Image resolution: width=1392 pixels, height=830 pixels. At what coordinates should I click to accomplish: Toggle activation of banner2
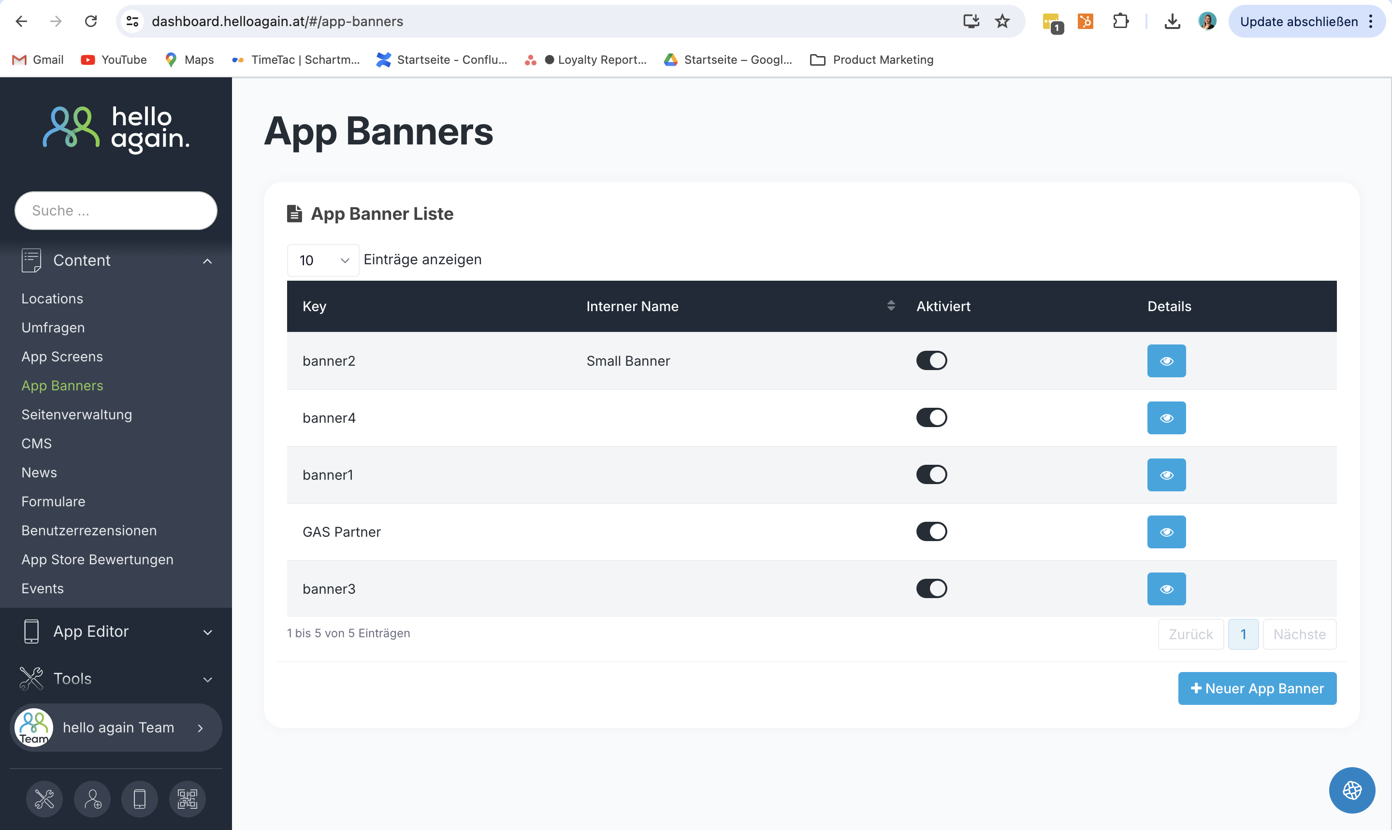pos(931,361)
